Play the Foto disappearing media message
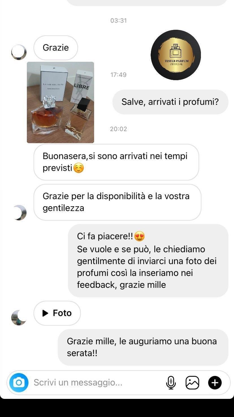The image size is (234, 417). [57, 313]
